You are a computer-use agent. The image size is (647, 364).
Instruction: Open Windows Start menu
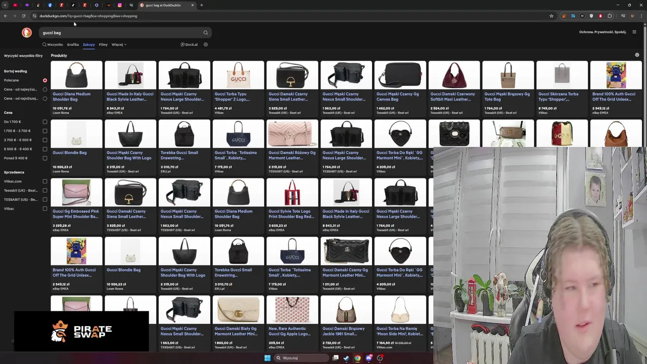click(x=267, y=358)
